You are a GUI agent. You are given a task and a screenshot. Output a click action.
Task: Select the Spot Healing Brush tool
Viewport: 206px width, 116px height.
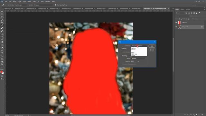(2, 28)
